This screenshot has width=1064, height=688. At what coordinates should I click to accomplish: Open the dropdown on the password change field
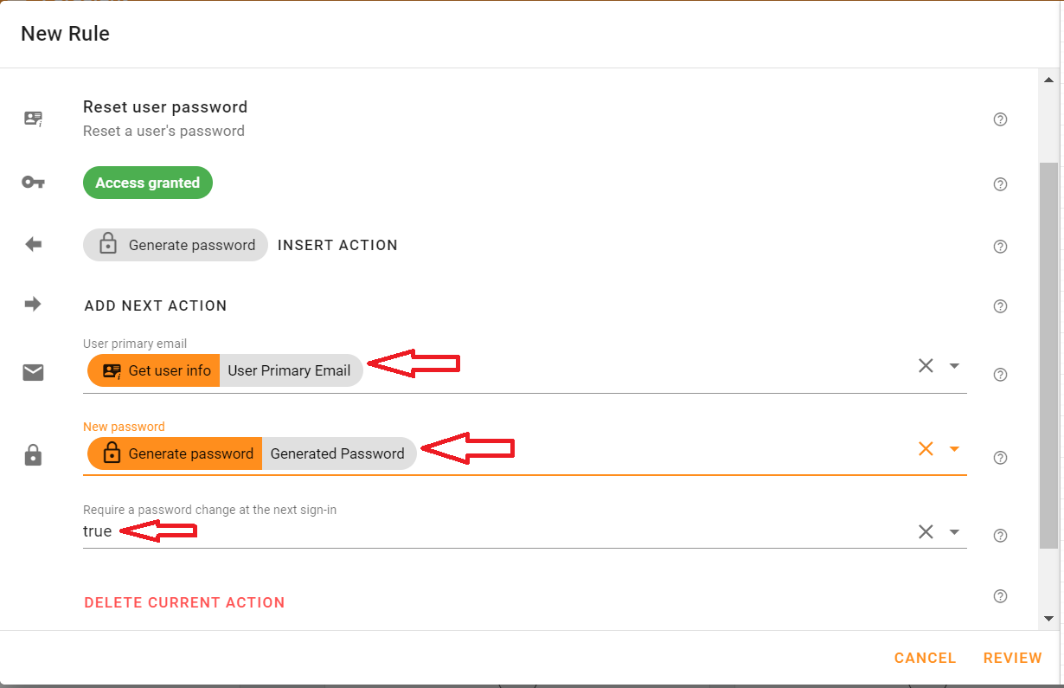tap(954, 531)
